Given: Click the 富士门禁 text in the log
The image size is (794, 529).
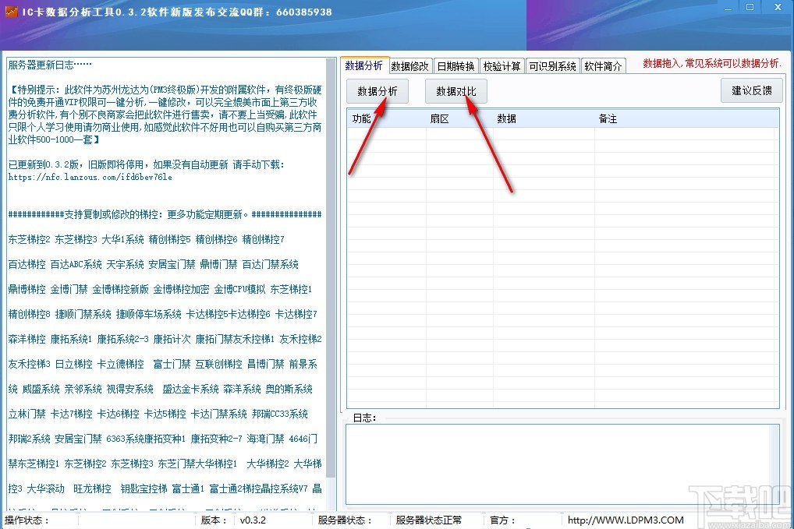Looking at the screenshot, I should pos(172,364).
